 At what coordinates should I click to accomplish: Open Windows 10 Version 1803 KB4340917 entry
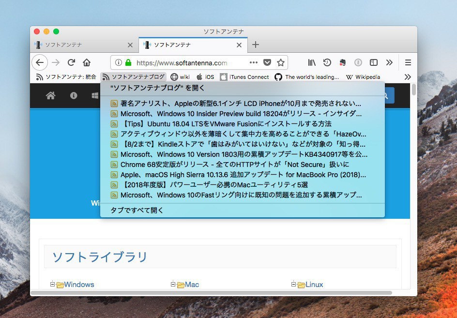pyautogui.click(x=243, y=154)
